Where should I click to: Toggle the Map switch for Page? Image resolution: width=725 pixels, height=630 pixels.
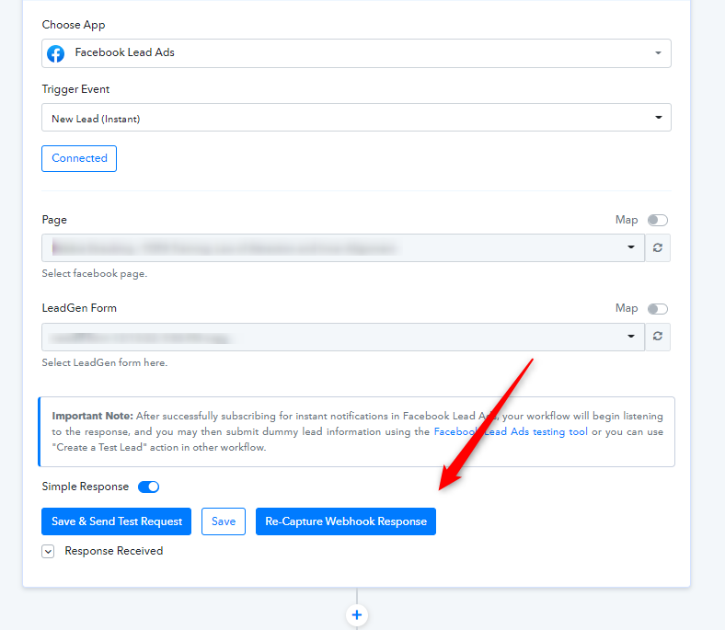(x=658, y=220)
